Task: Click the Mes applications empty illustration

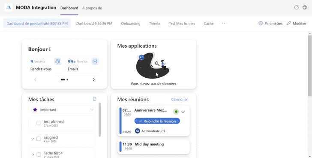Action: (153, 65)
